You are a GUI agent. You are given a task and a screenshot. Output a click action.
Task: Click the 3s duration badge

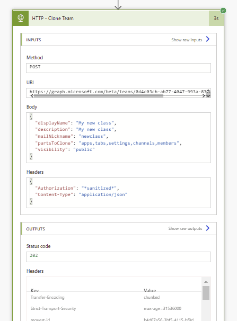click(216, 18)
